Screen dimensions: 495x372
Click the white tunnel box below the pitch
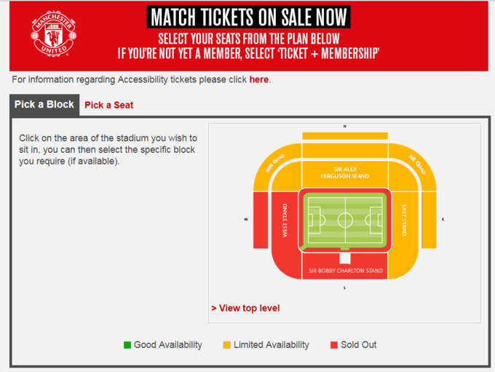pos(345,258)
